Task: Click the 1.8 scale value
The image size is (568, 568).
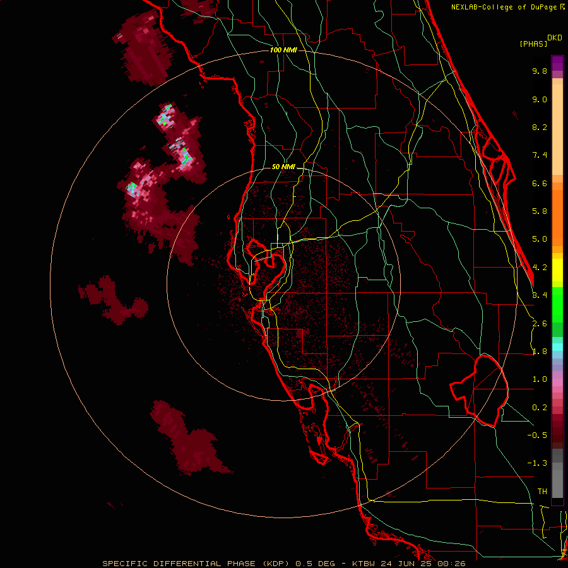Action: 540,352
